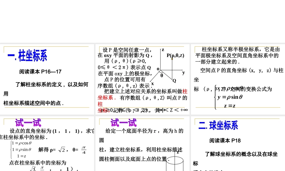Click the label P(ρ,θ,Z) in the diagram
This screenshot has width=285, height=171.
point(175,55)
